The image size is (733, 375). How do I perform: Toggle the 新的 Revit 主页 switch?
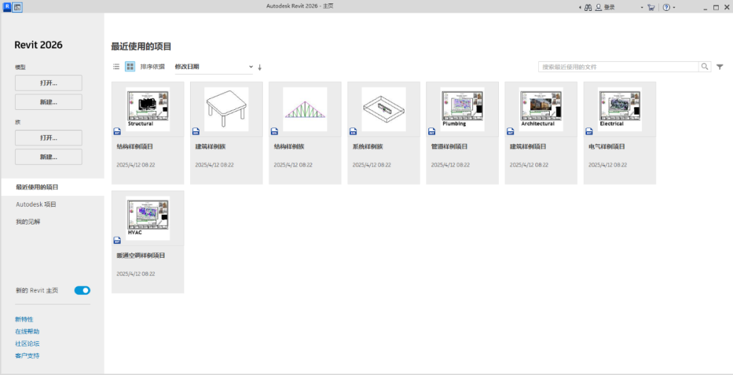[82, 290]
